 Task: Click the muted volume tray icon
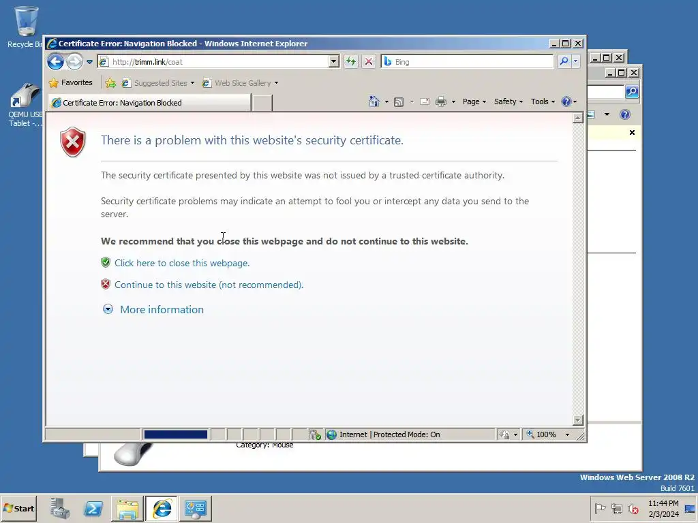point(633,508)
